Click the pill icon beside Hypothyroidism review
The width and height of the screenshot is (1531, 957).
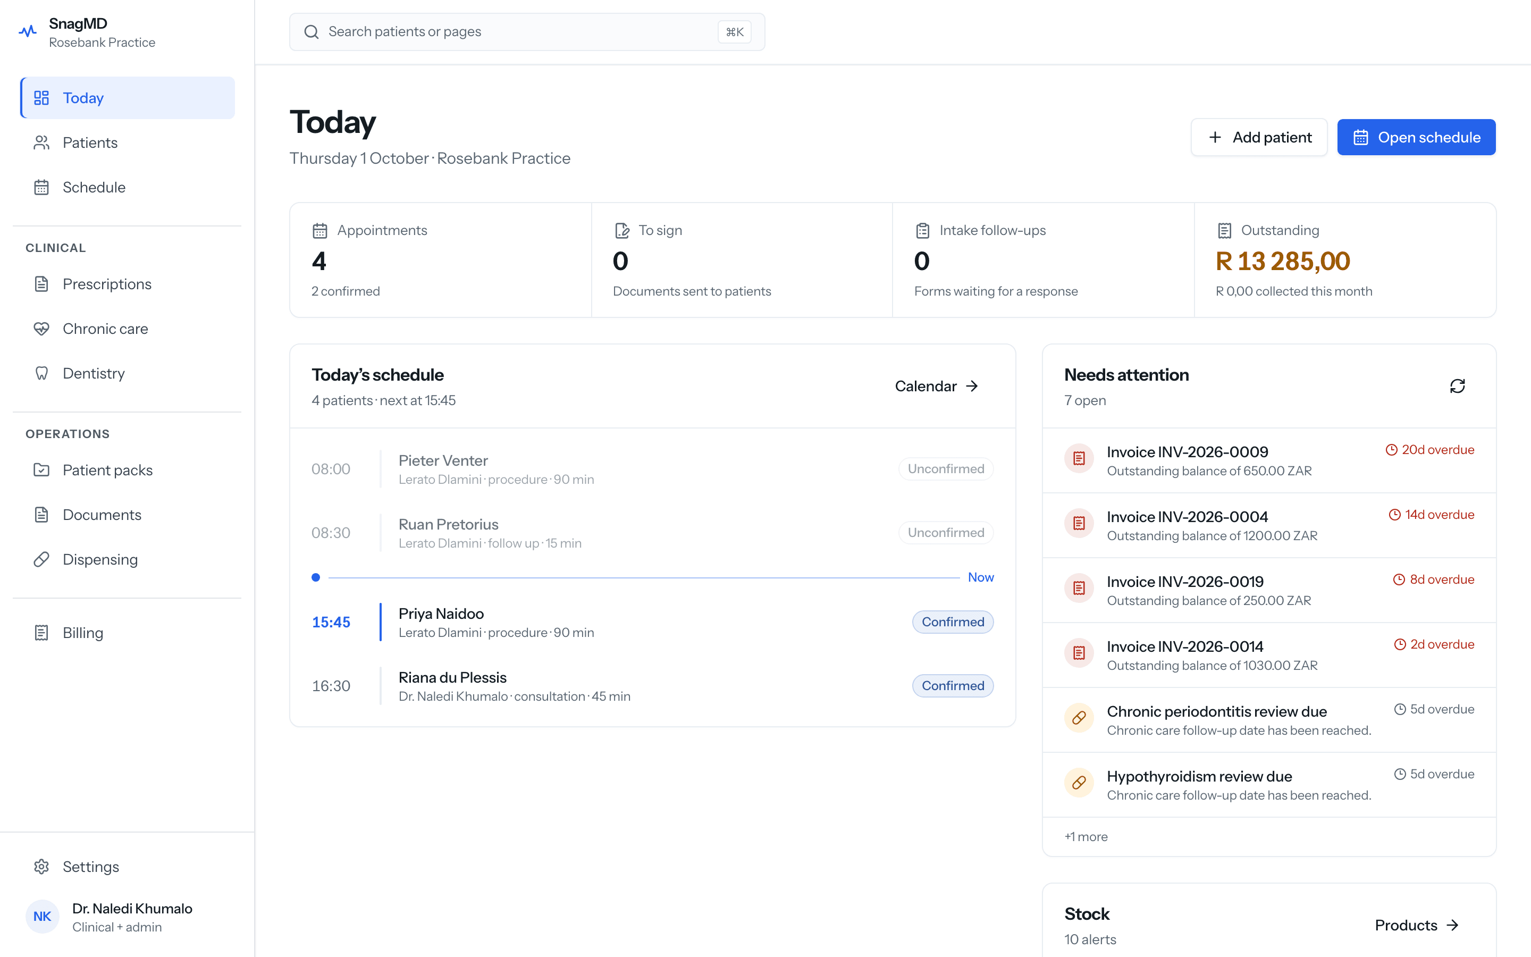[1079, 783]
